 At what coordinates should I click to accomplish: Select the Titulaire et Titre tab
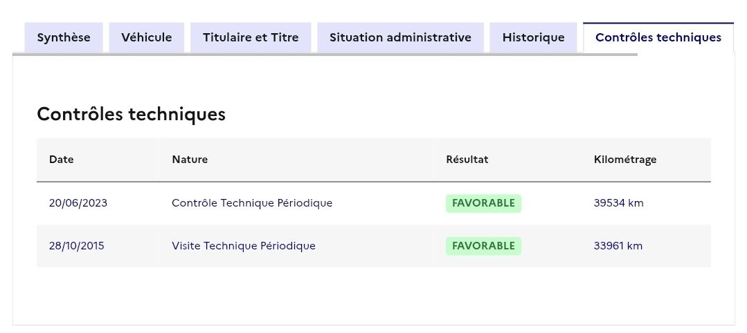pyautogui.click(x=251, y=37)
